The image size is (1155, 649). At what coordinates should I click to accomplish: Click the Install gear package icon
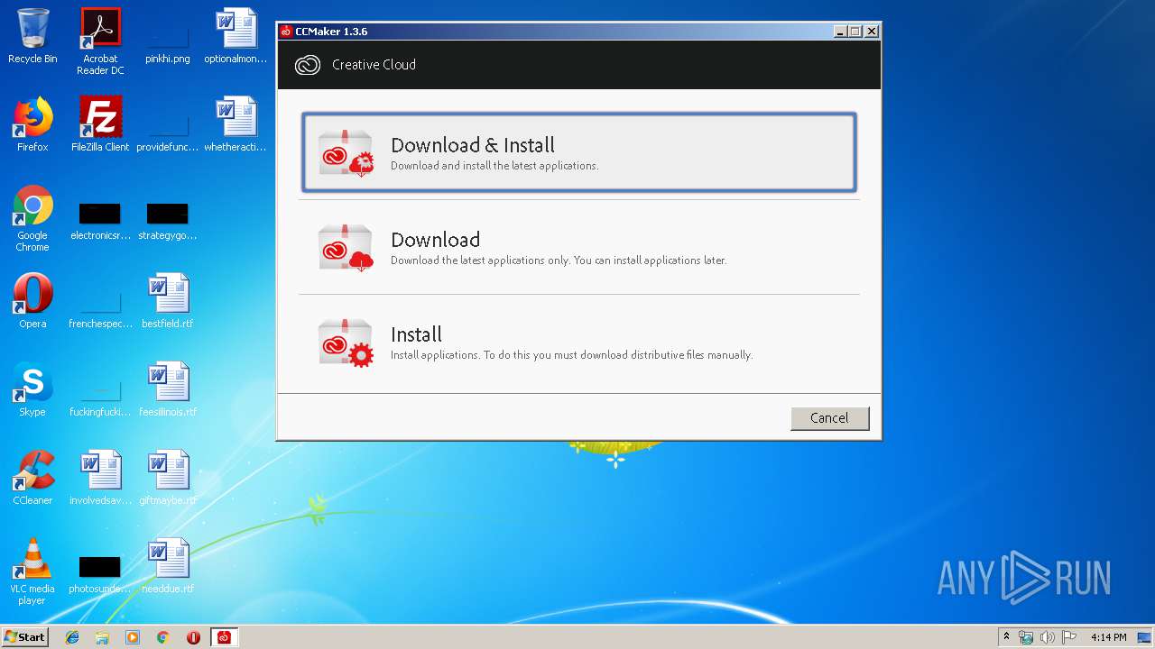[346, 342]
